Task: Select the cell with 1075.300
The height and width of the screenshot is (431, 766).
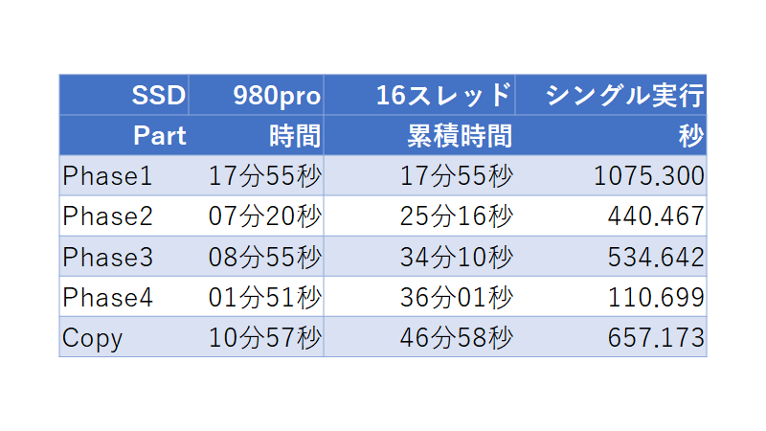Action: 611,175
